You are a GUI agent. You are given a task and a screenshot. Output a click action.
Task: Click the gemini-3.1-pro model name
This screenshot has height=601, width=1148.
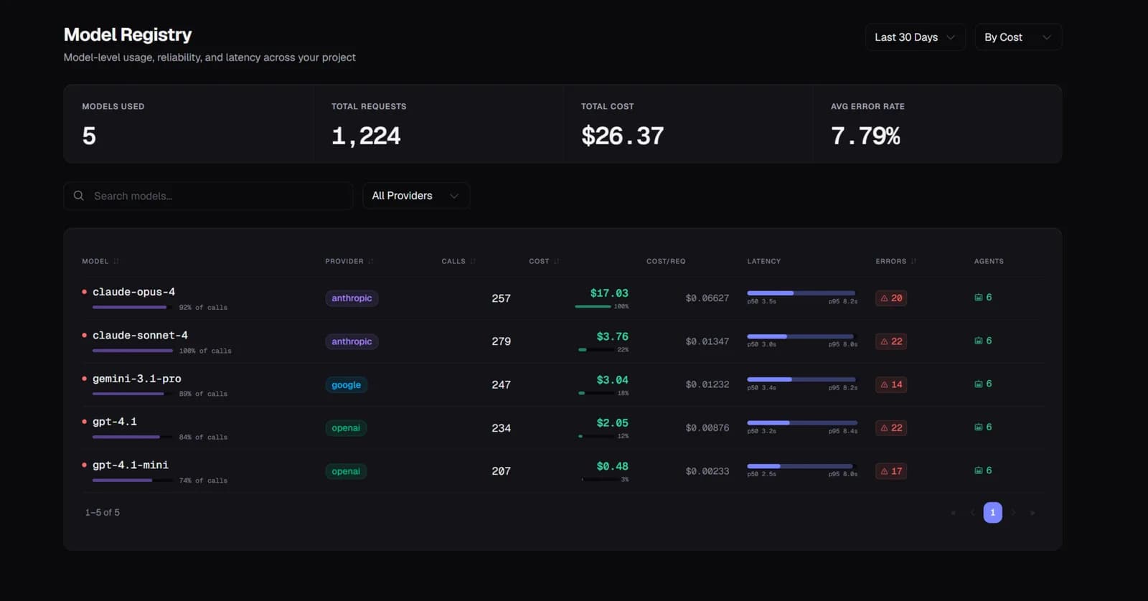point(137,379)
